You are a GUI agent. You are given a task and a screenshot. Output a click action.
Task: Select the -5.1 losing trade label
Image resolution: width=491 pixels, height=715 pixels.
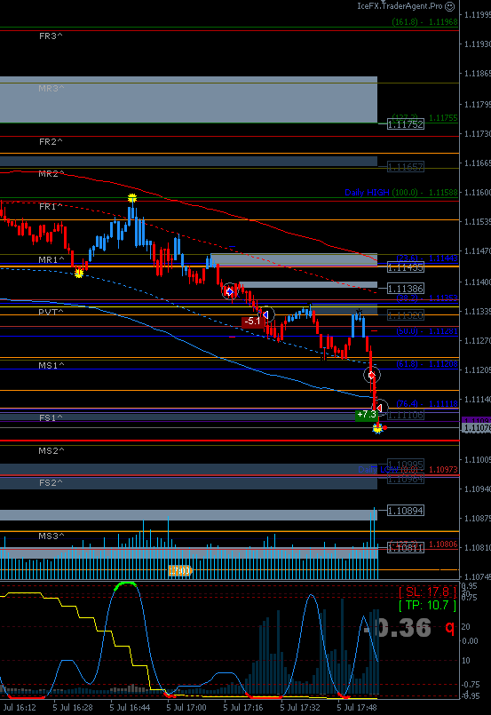(252, 322)
